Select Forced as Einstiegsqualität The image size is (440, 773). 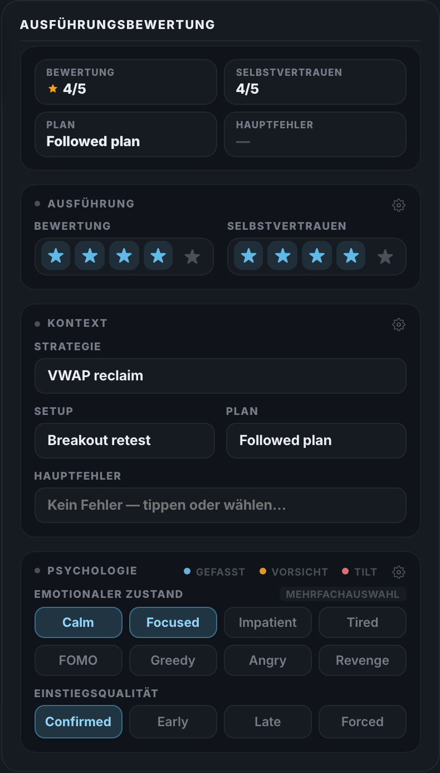click(x=363, y=722)
